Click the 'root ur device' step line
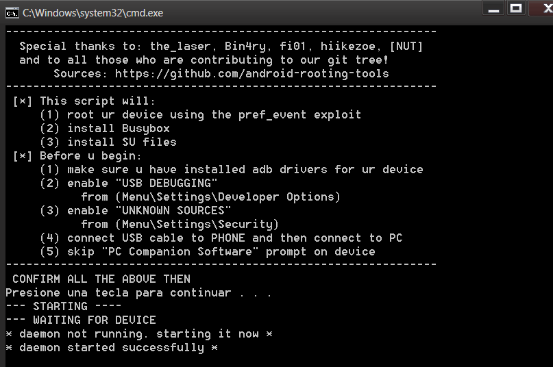The width and height of the screenshot is (553, 367). point(200,115)
